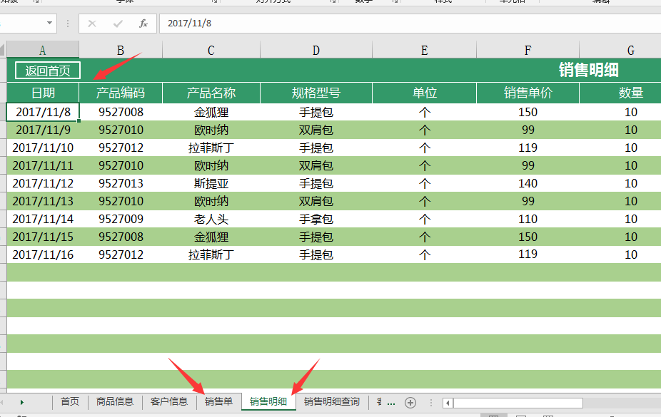Click the 销售单价 header cell
Image resolution: width=661 pixels, height=417 pixels.
click(528, 93)
